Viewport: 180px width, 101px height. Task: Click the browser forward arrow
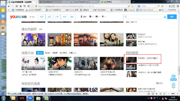pyautogui.click(x=13, y=6)
